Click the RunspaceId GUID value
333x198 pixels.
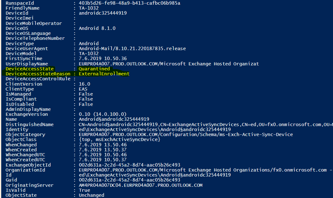[129, 3]
